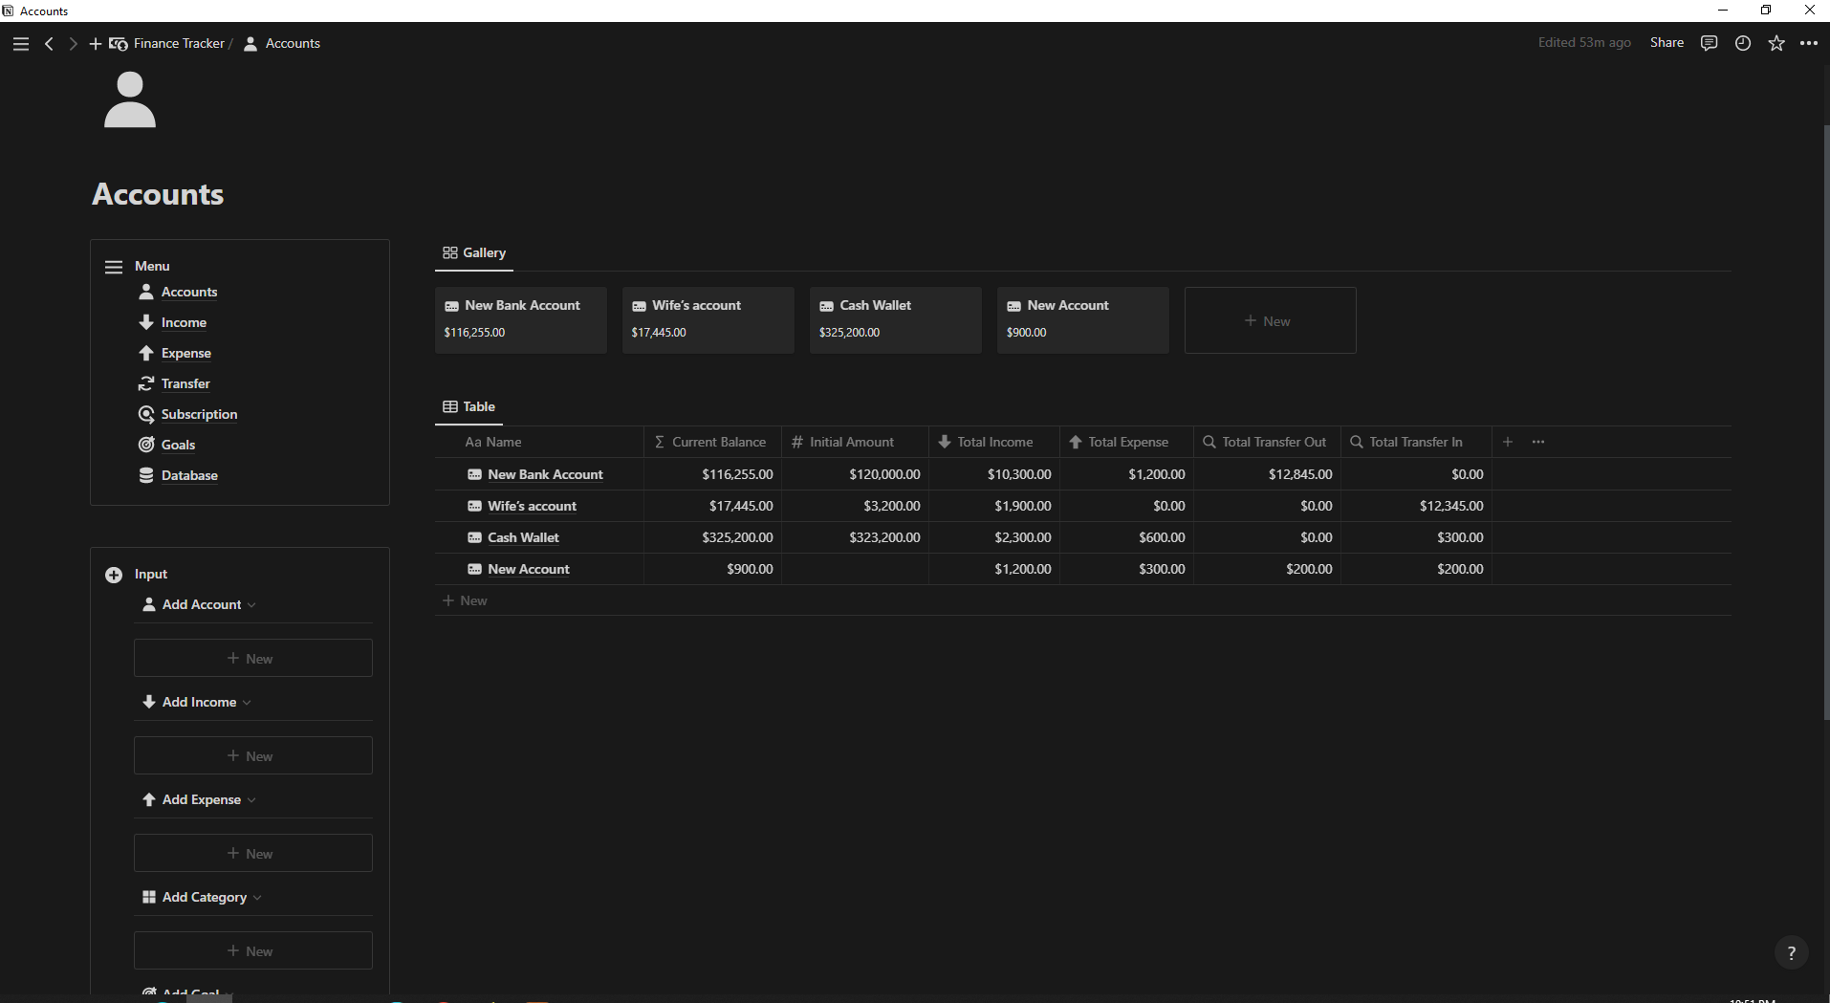The image size is (1830, 1003).
Task: Open the three-dot page options menu
Action: pyautogui.click(x=1809, y=43)
